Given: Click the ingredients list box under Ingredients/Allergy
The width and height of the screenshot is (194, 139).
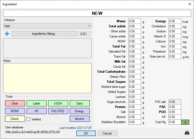Looking at the screenshot, I should pos(47,48).
